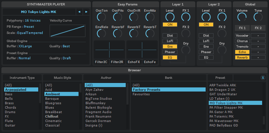
Task: Click the Global Tune knob
Action: point(258,17)
